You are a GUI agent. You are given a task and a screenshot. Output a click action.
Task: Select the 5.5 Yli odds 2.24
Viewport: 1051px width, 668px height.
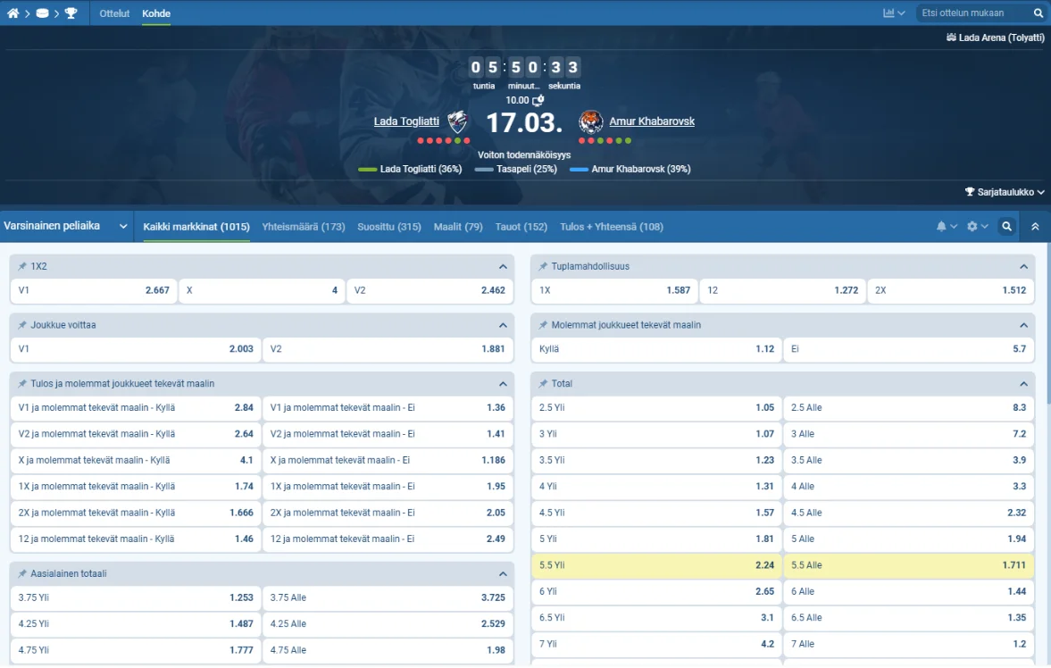click(x=656, y=565)
